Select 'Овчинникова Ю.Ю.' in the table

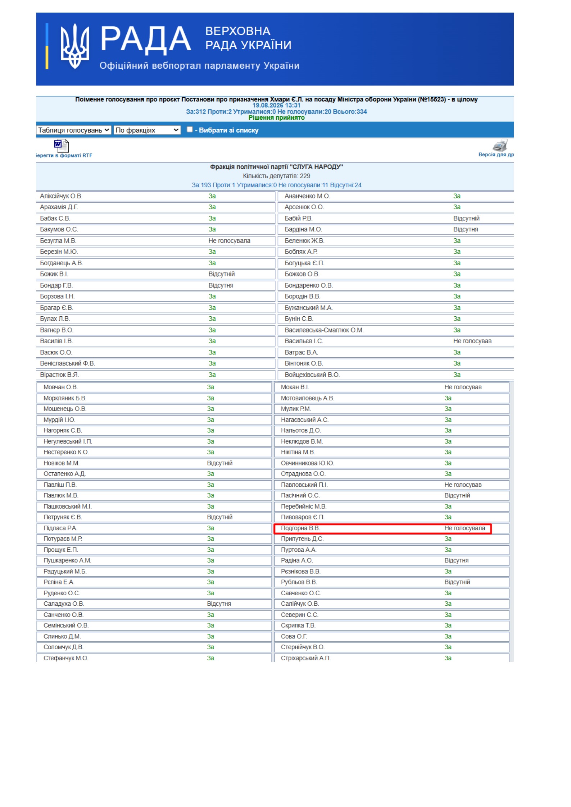(x=307, y=463)
